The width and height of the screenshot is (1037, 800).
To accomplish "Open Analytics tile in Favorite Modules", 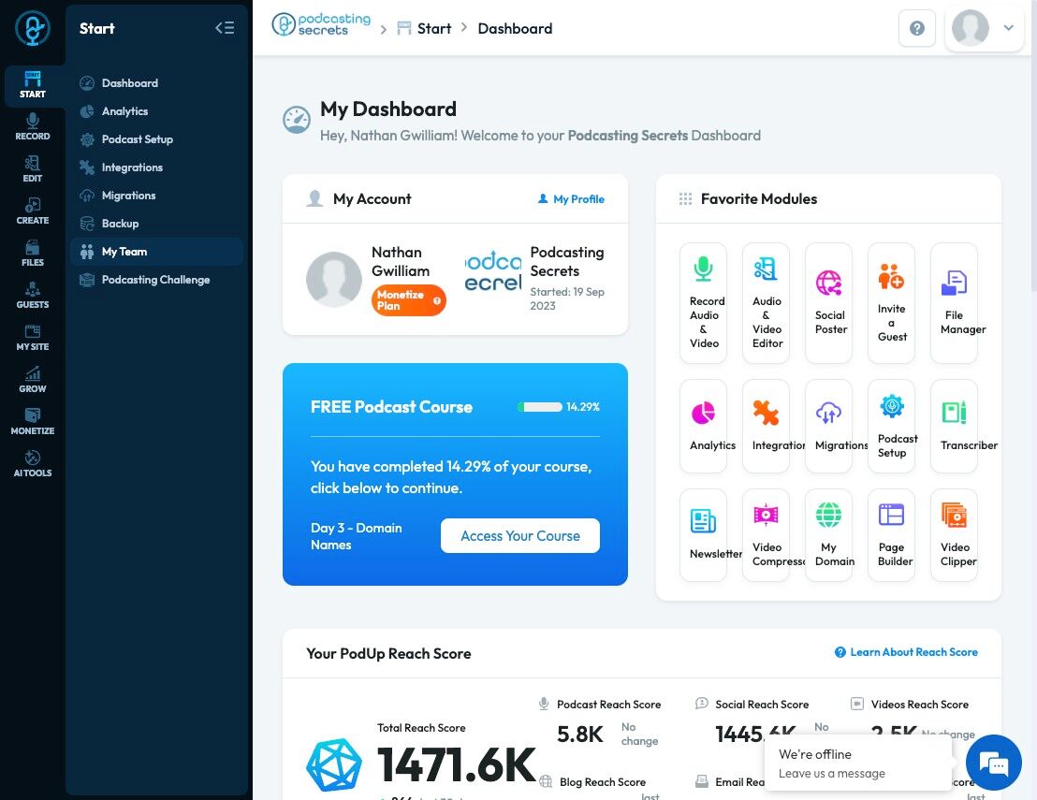I will click(x=703, y=426).
